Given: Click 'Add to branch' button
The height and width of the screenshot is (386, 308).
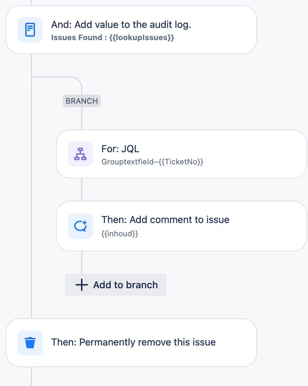Looking at the screenshot, I should pos(116,285).
